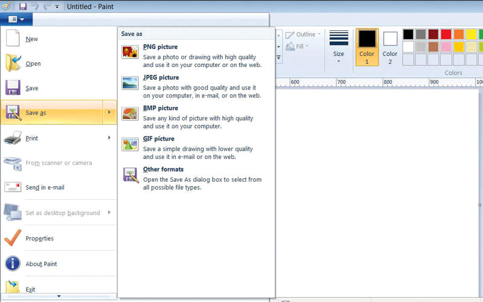483x302 pixels.
Task: Click the Undo arrow in the title bar
Action: [x=34, y=6]
